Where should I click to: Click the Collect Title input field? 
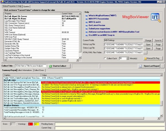[30, 66]
